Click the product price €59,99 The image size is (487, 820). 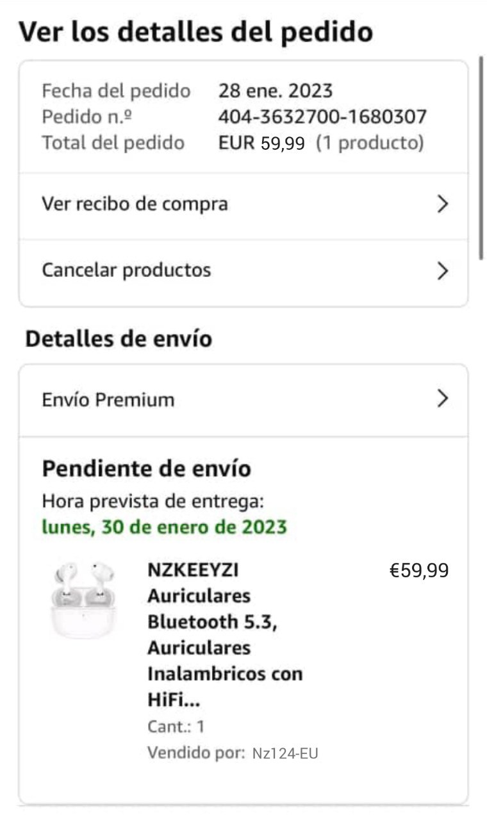coord(419,570)
